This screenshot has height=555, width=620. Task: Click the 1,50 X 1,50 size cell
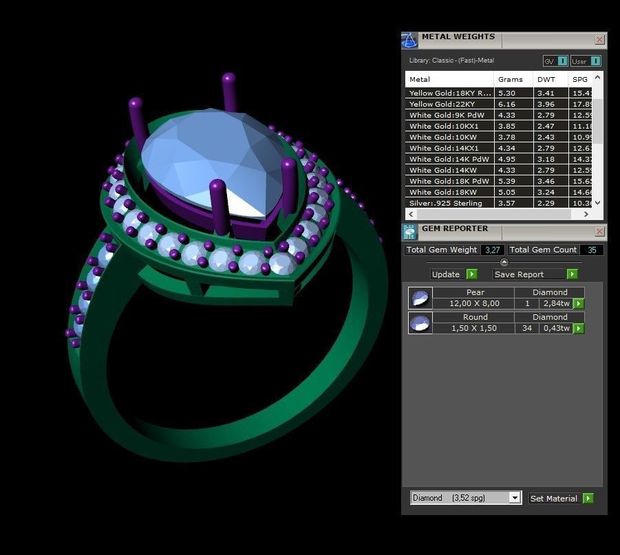474,328
